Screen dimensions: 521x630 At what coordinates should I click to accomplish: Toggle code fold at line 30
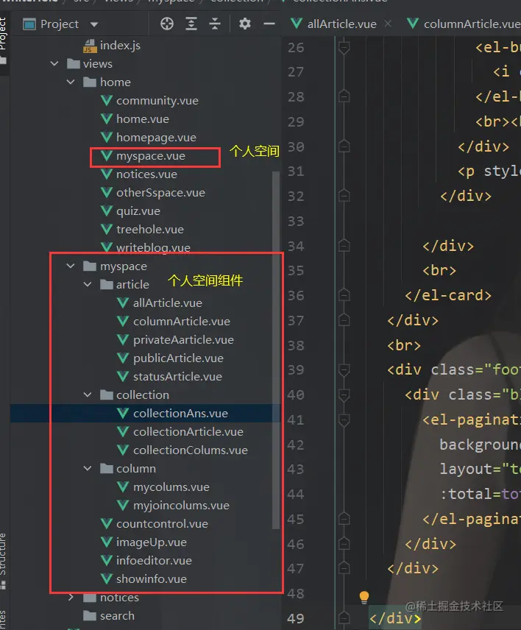pos(344,146)
